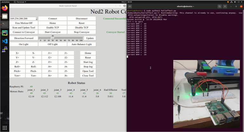Open Firefox from the Ubuntu dock
The height and width of the screenshot is (132, 244).
click(4, 8)
